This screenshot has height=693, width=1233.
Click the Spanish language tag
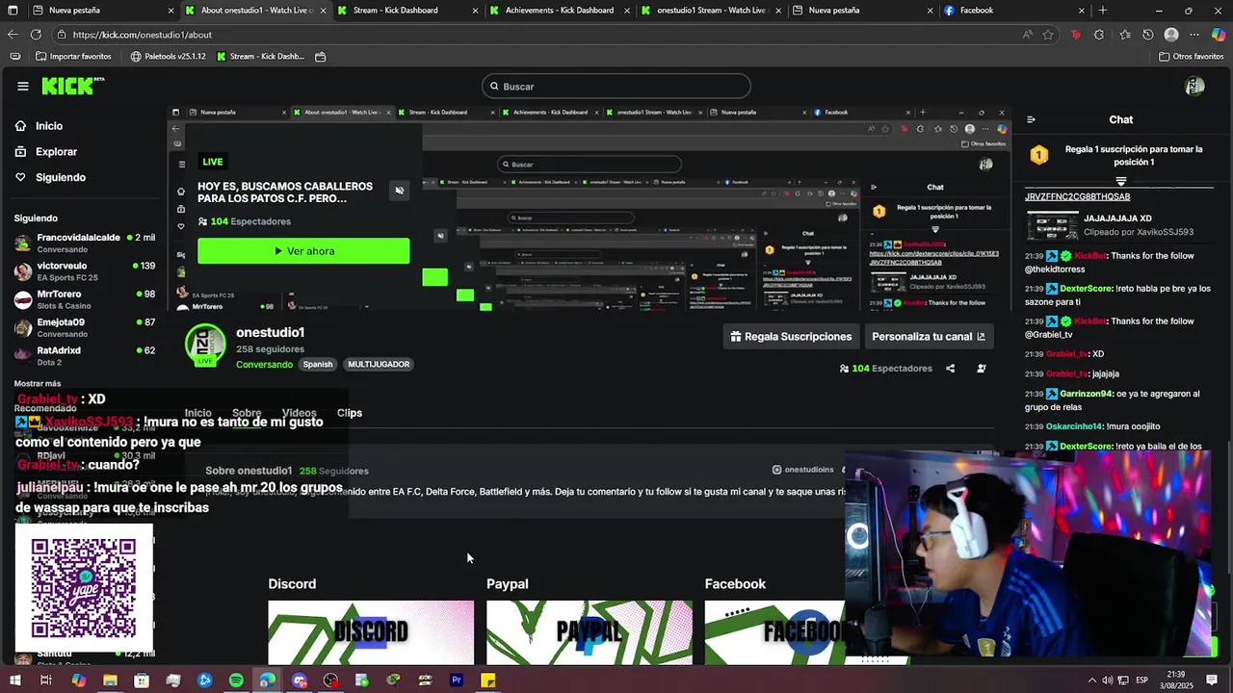318,365
